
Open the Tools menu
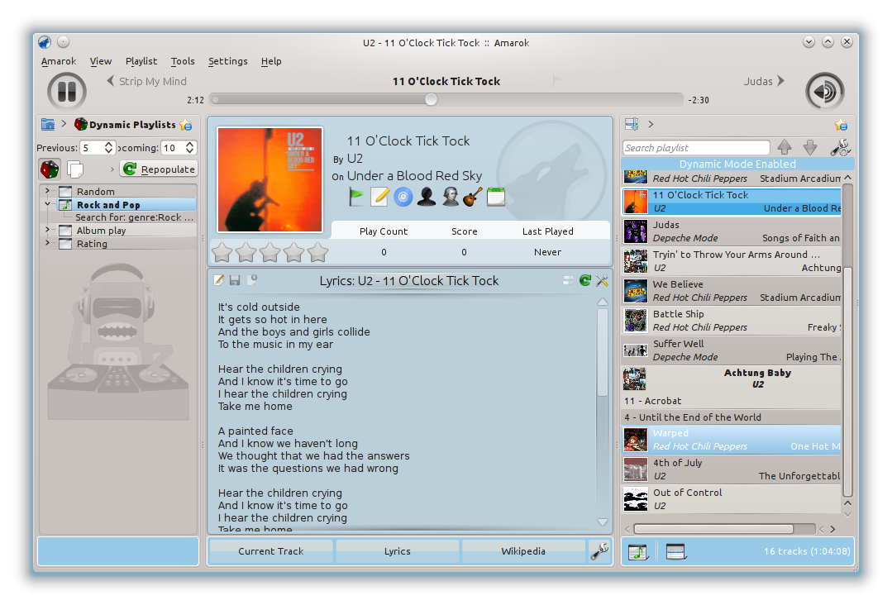click(x=183, y=61)
